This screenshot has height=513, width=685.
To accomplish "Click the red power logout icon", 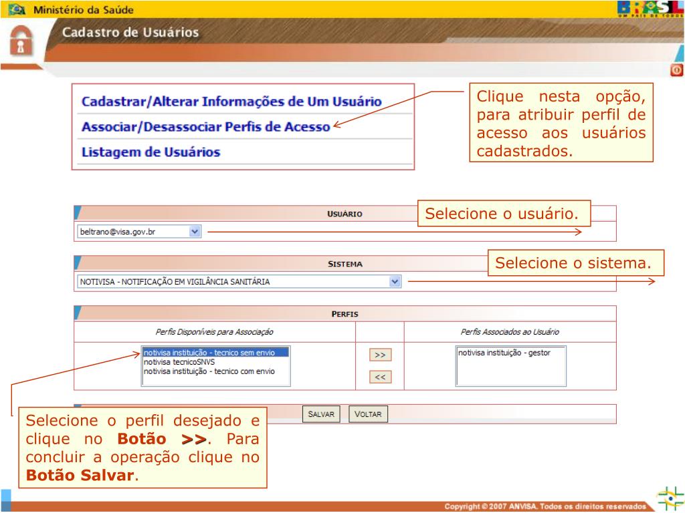I will [677, 69].
